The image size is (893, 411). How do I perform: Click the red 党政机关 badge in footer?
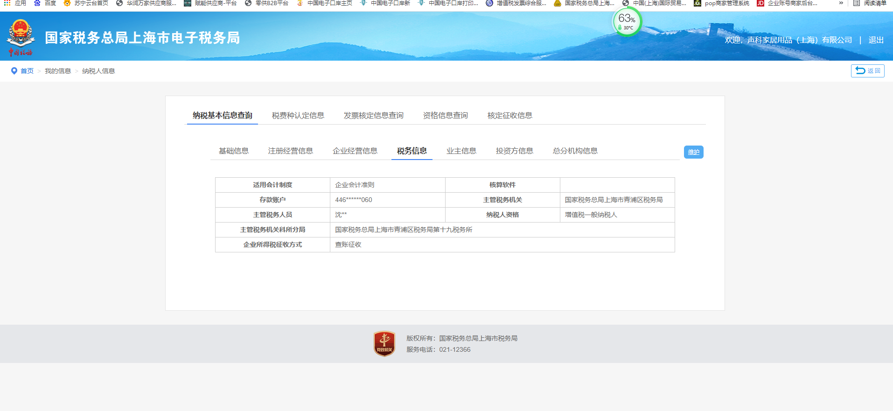(384, 344)
